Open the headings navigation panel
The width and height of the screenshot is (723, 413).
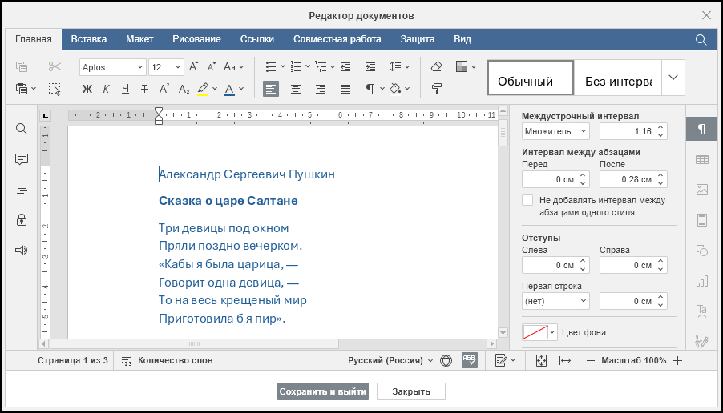tap(21, 190)
